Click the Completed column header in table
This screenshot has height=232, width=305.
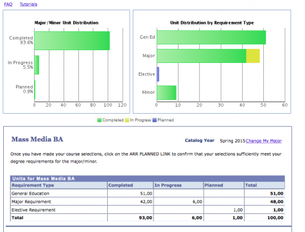pyautogui.click(x=130, y=185)
